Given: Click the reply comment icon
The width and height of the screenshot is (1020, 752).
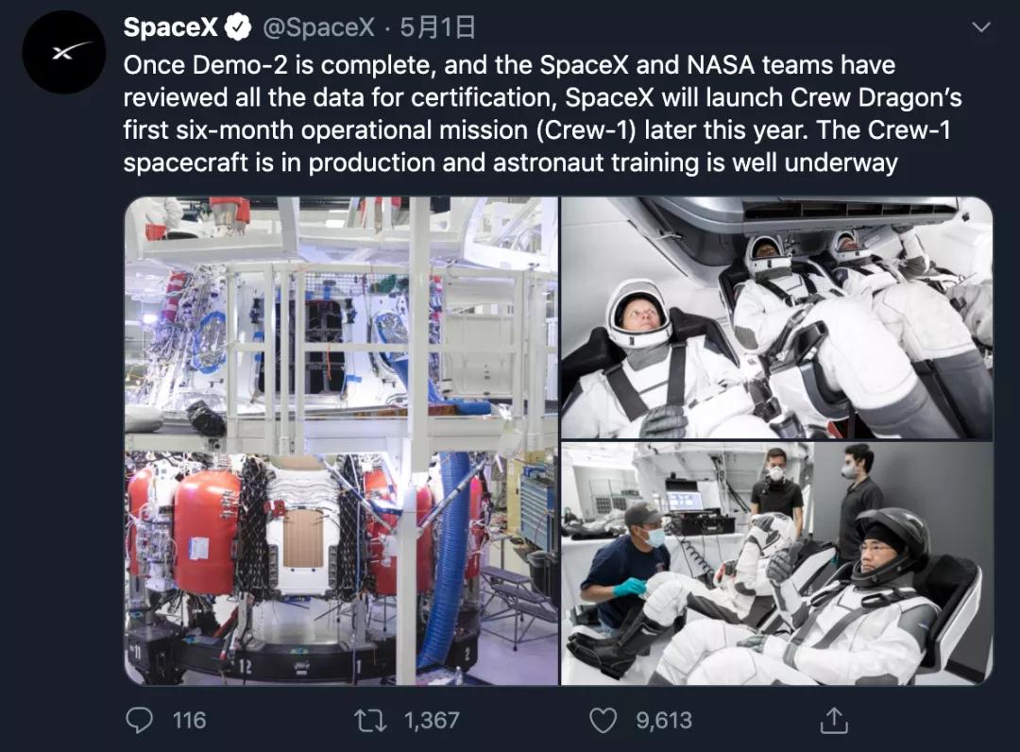Looking at the screenshot, I should 139,720.
